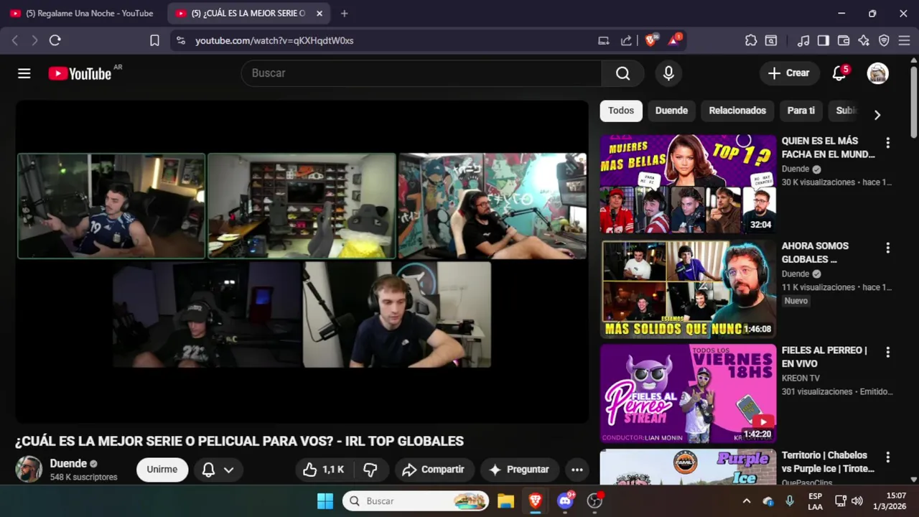Open options for Territorio Chabelos video
The width and height of the screenshot is (919, 517).
(x=887, y=457)
